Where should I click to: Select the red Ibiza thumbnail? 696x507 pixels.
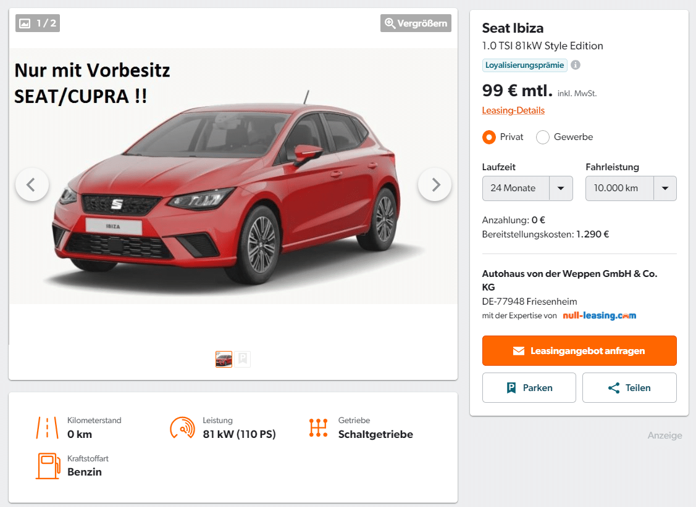coord(224,359)
